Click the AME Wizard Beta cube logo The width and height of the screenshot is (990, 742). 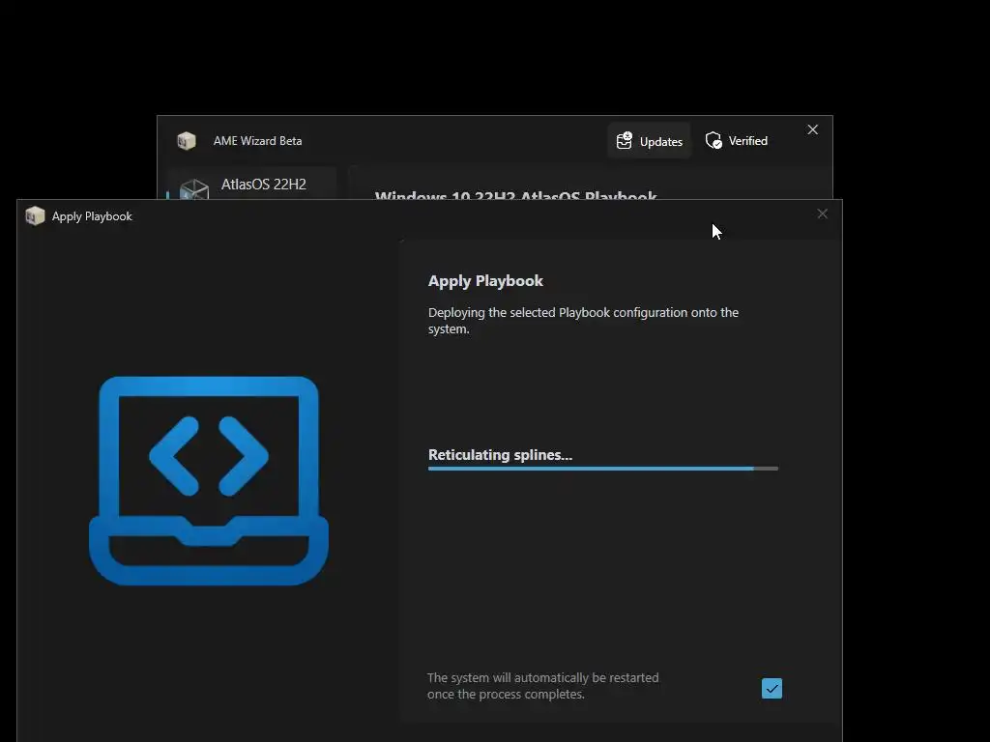pos(187,141)
